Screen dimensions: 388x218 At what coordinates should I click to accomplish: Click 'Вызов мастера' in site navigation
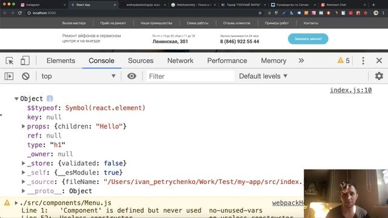point(74,23)
